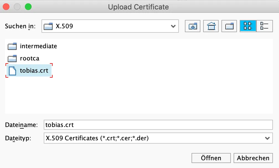Image resolution: width=279 pixels, height=168 pixels.
Task: Click the Upload Certificate title bar text
Action: (x=138, y=7)
